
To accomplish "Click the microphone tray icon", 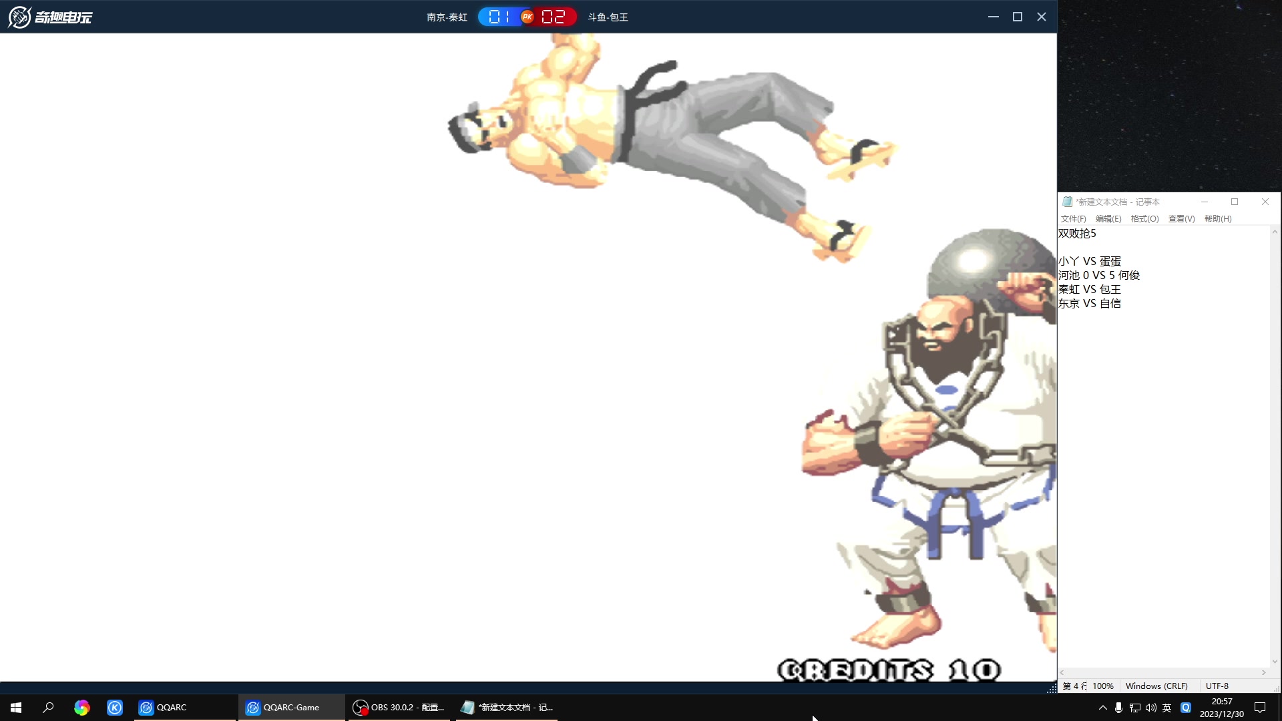I will click(1118, 708).
